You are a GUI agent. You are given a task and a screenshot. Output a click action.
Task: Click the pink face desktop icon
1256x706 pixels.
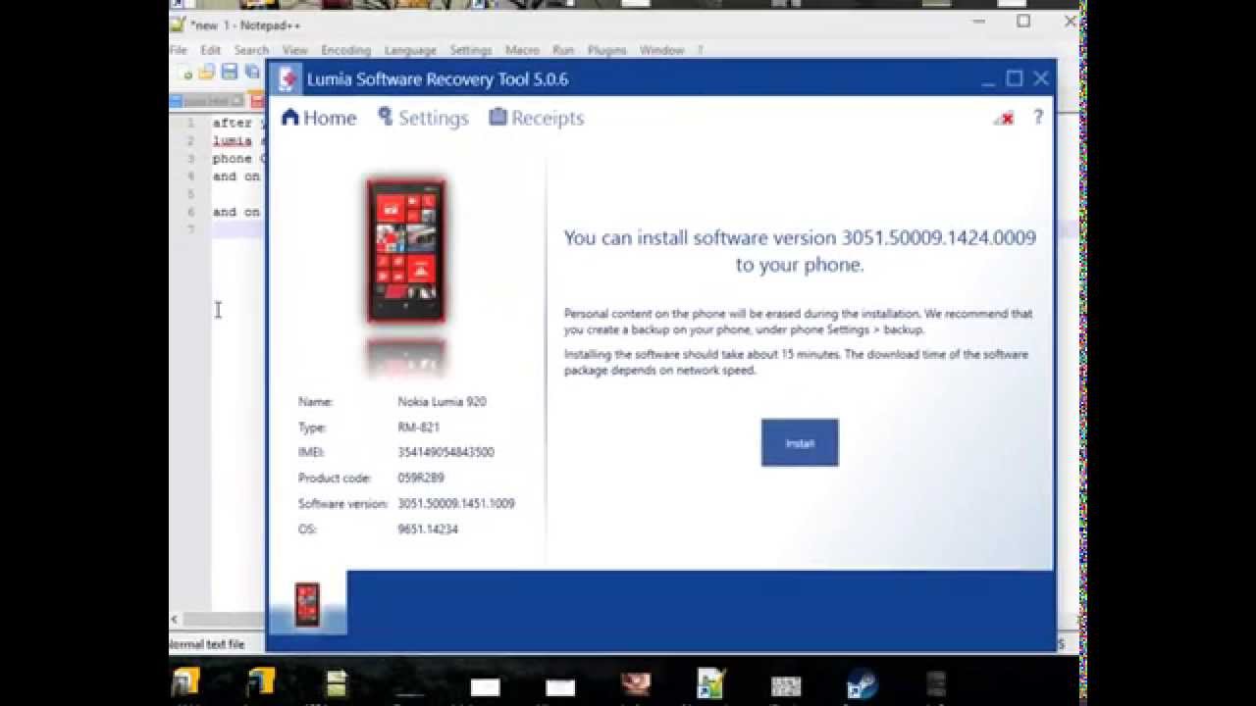click(635, 683)
